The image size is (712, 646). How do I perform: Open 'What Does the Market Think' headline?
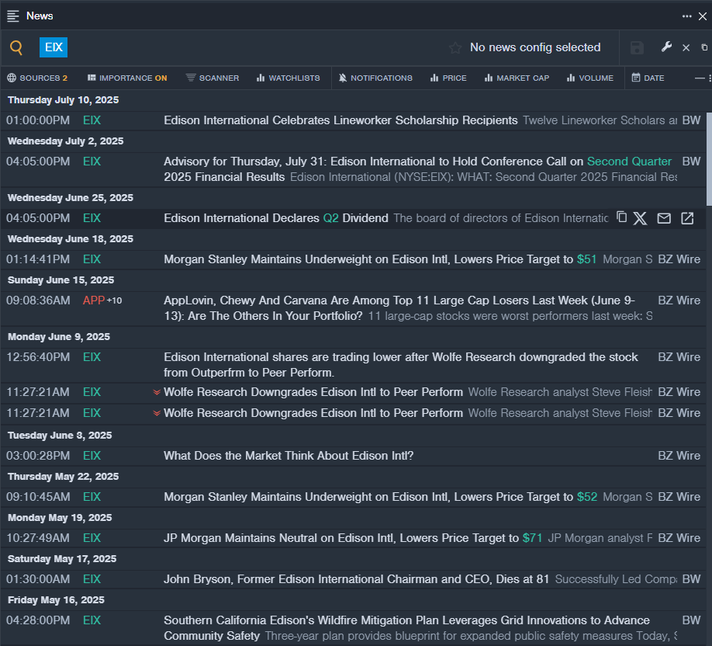[289, 456]
